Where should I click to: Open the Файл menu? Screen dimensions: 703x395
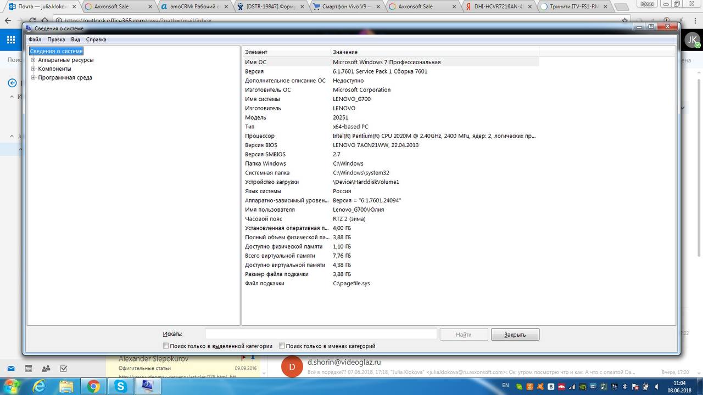[x=35, y=39]
